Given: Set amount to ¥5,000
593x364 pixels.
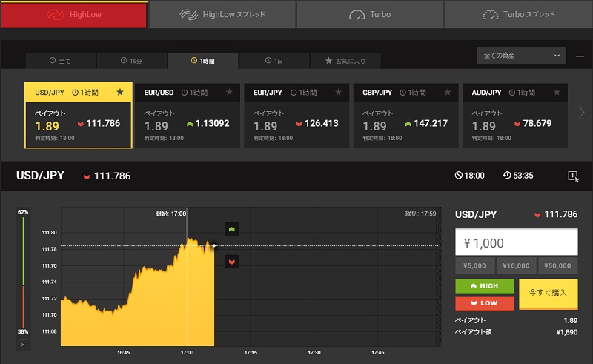Looking at the screenshot, I should pyautogui.click(x=474, y=265).
